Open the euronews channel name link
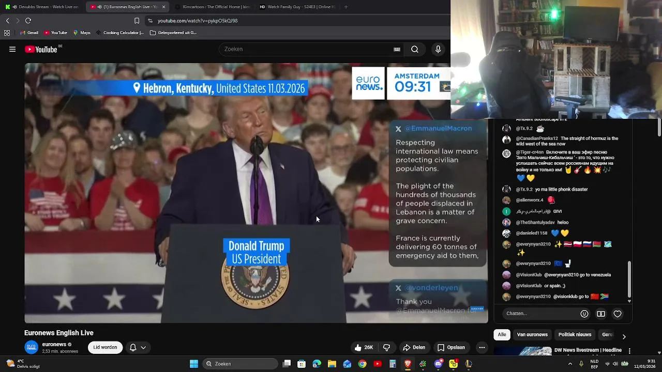This screenshot has width=662, height=372. click(54, 345)
